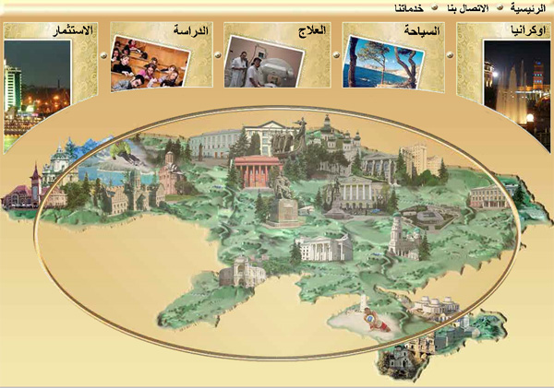Open the خدماتنا services link
The width and height of the screenshot is (554, 388).
tap(409, 8)
